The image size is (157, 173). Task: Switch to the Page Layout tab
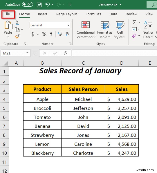[66, 14]
